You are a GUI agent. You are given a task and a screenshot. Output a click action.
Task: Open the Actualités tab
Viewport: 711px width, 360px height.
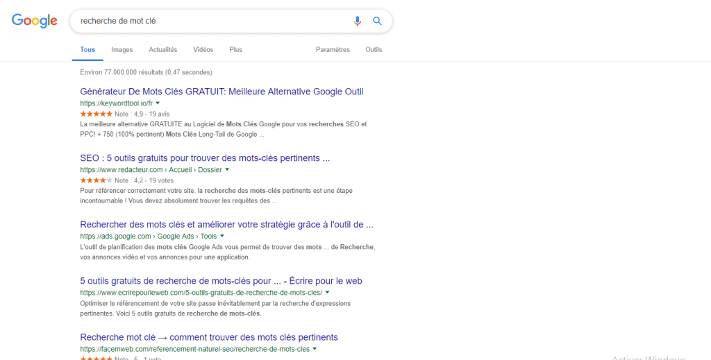click(x=162, y=50)
